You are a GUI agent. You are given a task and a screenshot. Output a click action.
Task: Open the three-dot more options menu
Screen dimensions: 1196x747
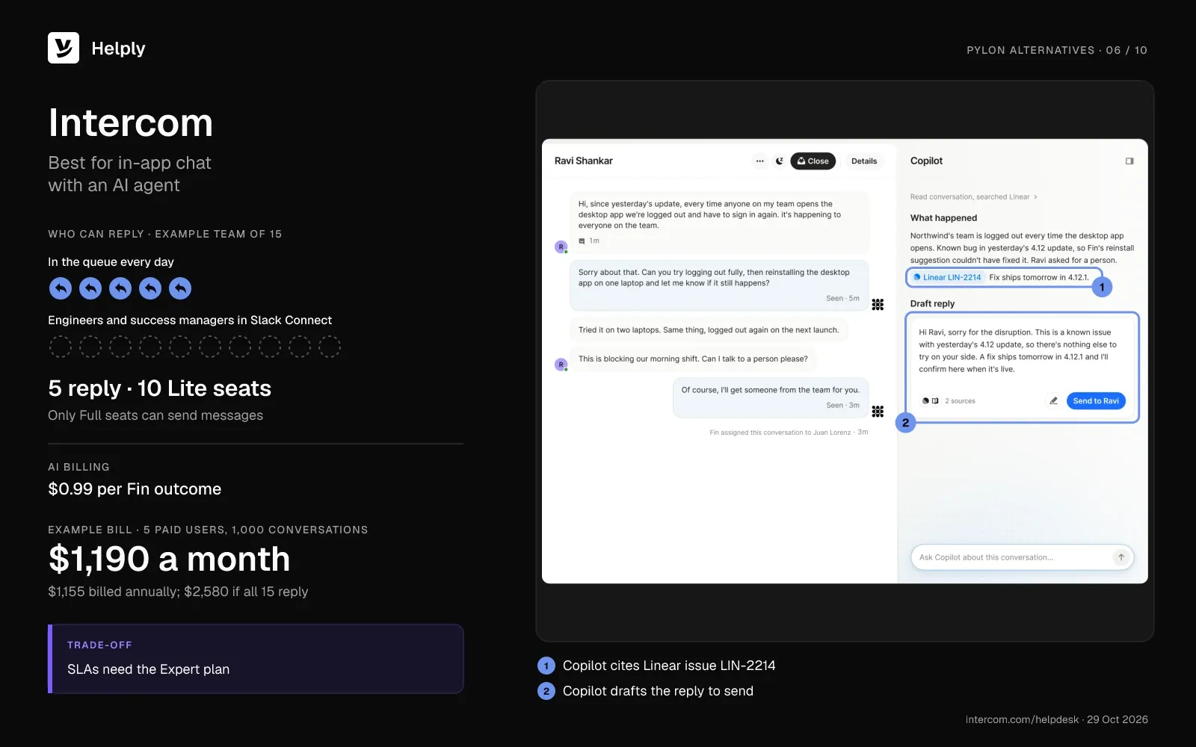click(x=759, y=161)
